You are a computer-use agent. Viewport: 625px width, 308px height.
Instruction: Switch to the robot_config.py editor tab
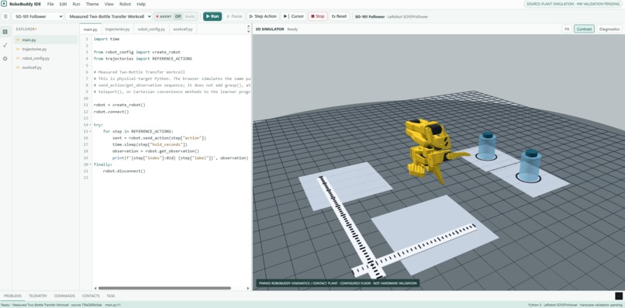point(151,29)
